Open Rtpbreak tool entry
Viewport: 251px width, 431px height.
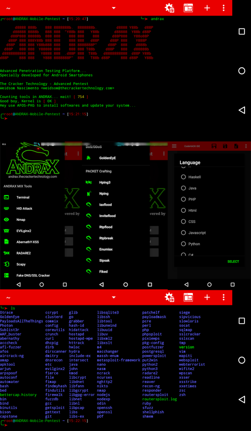click(106, 238)
